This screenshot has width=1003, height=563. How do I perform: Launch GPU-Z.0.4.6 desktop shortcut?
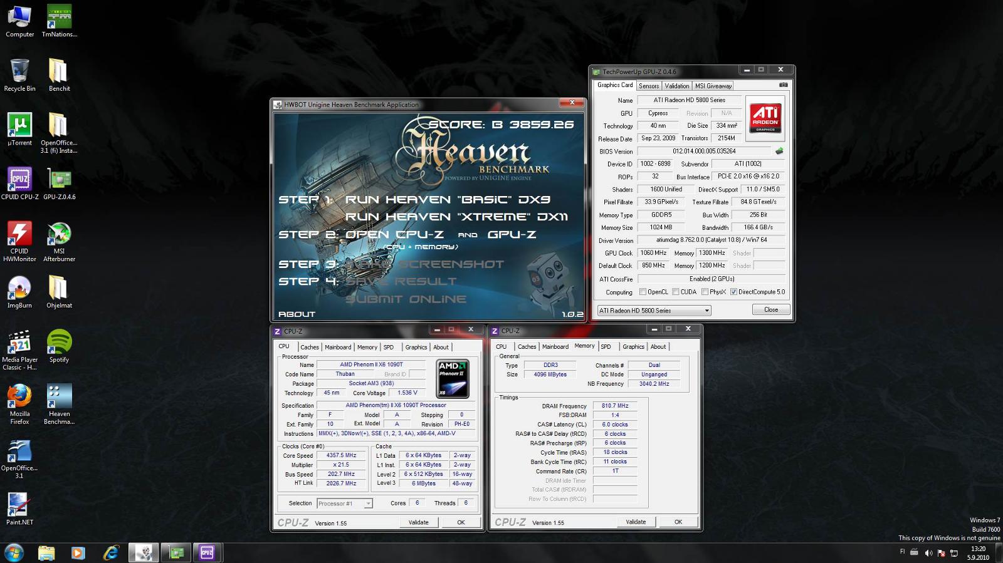point(60,183)
